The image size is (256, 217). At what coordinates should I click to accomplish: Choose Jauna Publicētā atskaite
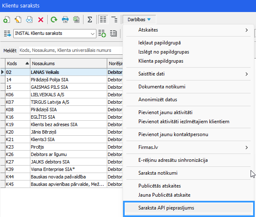pos(188,195)
